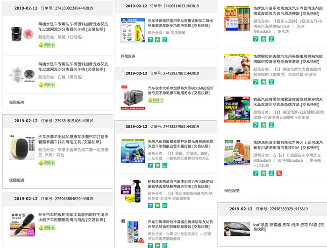The image size is (327, 248).
Task: Click 保险卡 badge under white bucket item
Action: pos(47,85)
